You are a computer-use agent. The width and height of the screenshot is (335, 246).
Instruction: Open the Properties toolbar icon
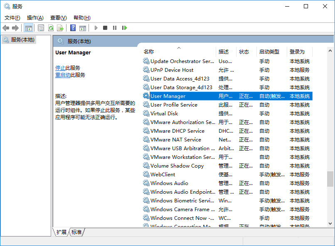[41, 28]
